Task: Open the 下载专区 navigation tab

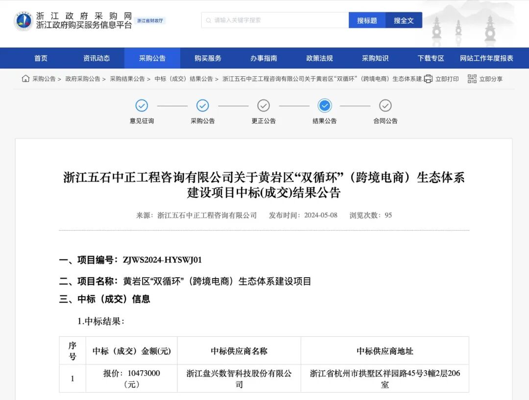Action: 431,58
